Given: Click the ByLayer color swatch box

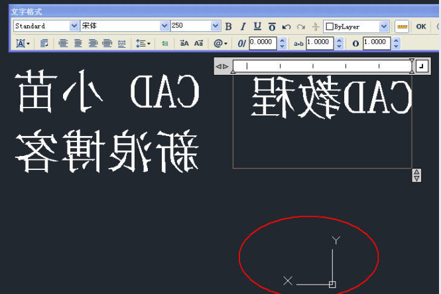Looking at the screenshot, I should click(x=330, y=27).
